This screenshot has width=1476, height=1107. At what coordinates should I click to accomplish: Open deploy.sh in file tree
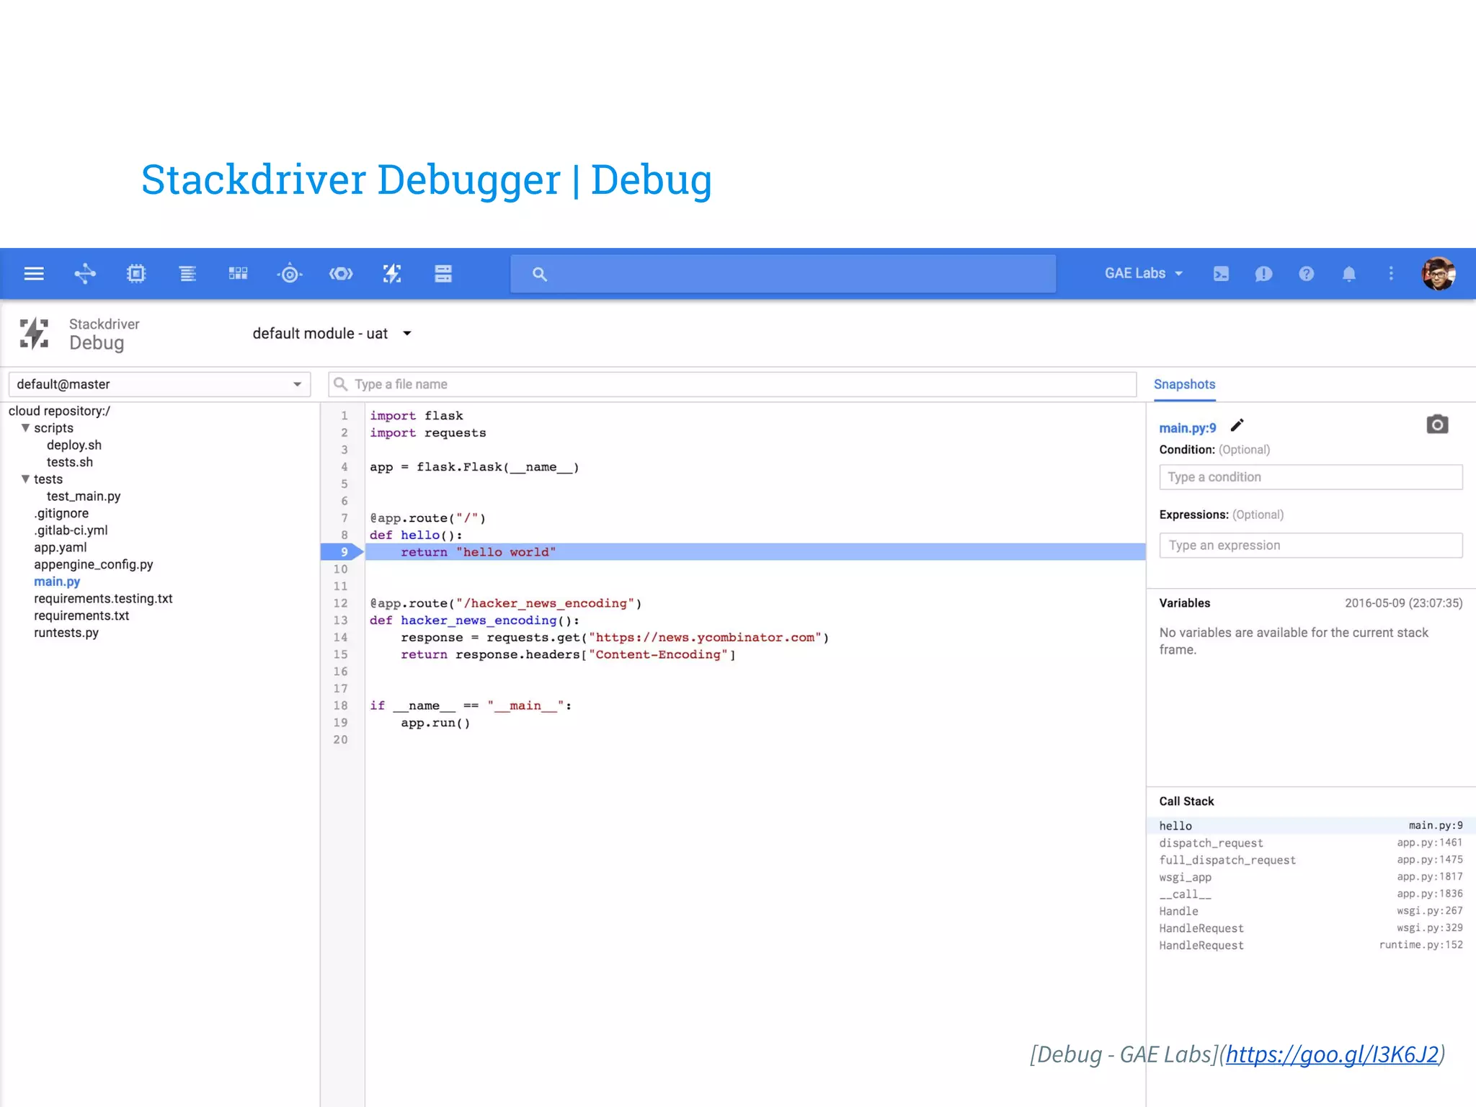74,445
